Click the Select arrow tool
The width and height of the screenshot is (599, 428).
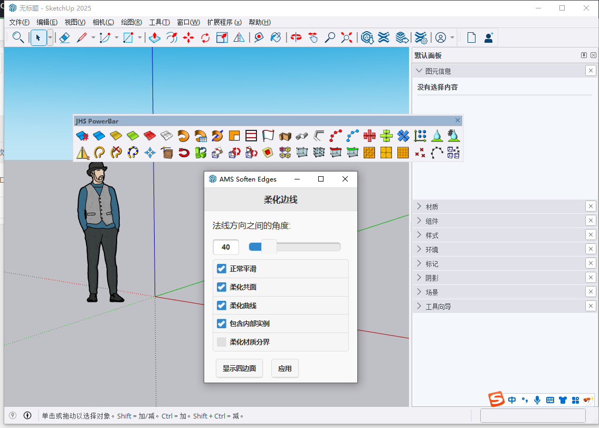tap(38, 37)
